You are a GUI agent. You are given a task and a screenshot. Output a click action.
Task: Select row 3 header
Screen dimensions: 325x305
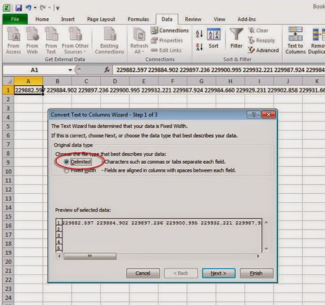click(x=8, y=108)
